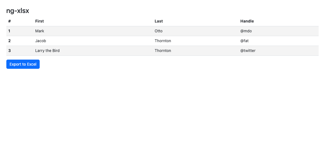Screen dimensions: 325x155
Task: Click Thornton in Jacob's row
Action: [x=163, y=41]
